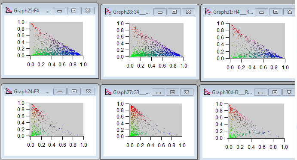Viewport: 297px width, 160px height.
Task: Minimize the Graph31:H4 window
Action: click(262, 12)
